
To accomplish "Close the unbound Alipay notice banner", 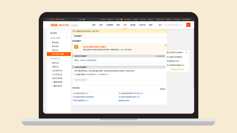I will [165, 45].
